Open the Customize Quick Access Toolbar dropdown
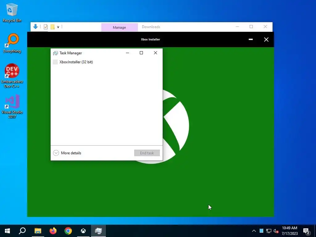 [x=58, y=27]
